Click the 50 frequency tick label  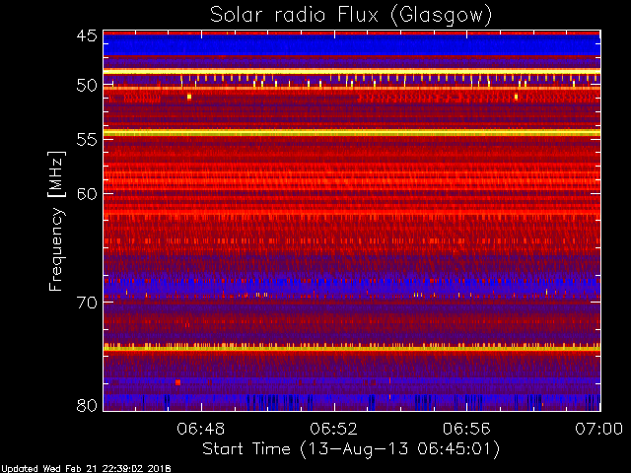pos(87,86)
